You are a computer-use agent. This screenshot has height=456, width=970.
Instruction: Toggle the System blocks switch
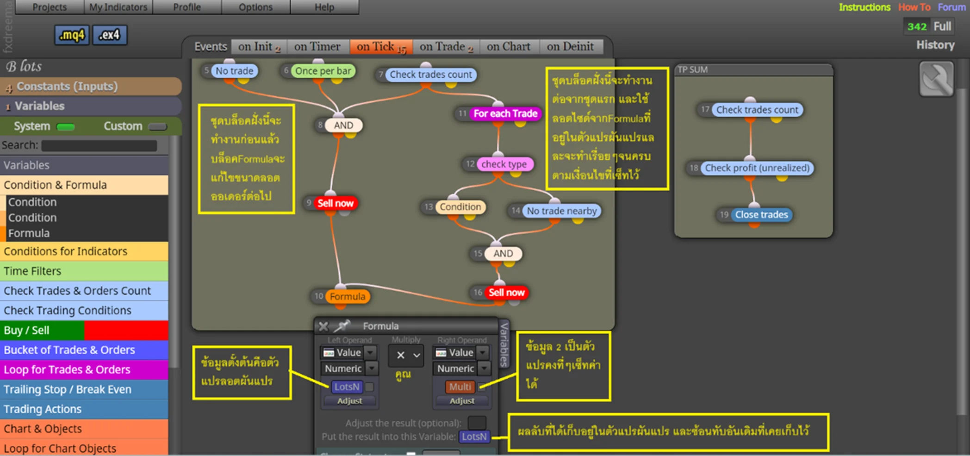point(65,127)
